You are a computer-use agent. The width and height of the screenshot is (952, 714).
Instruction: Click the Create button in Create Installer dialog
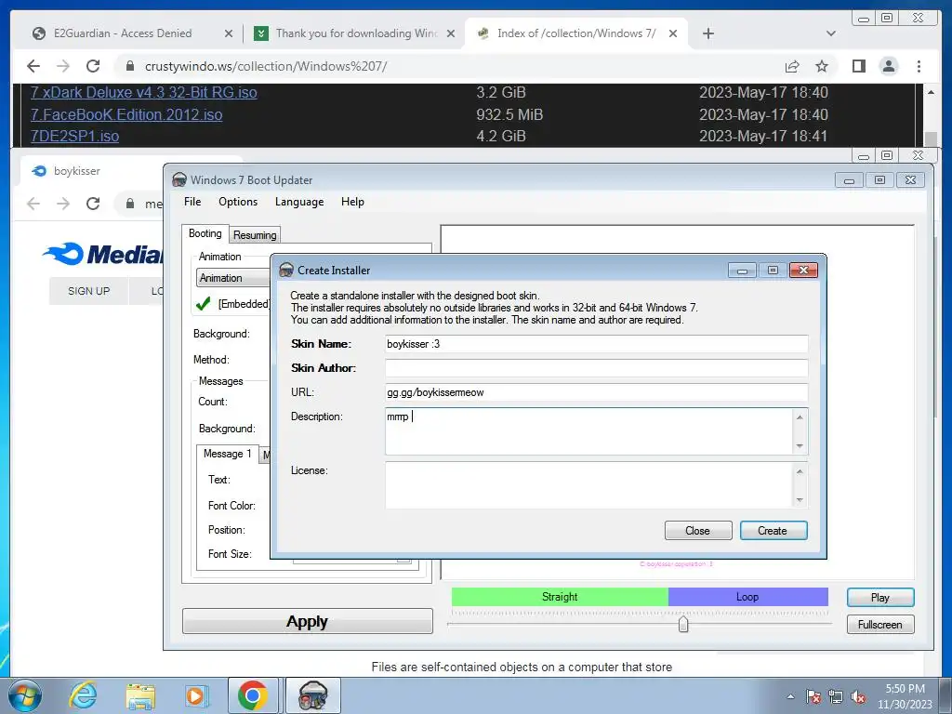click(773, 531)
